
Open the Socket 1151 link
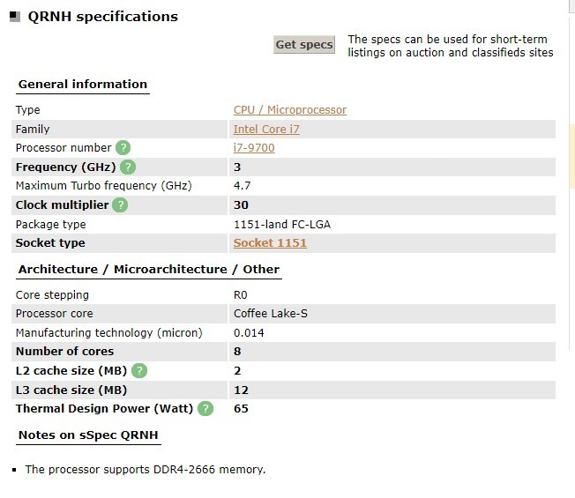270,243
